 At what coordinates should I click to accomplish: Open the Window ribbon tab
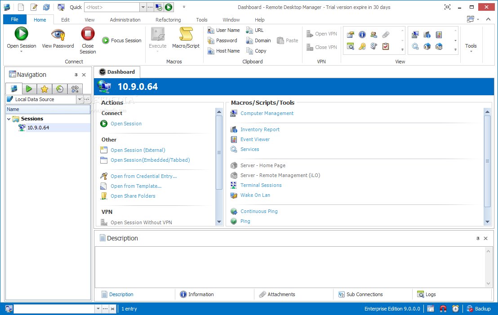231,20
